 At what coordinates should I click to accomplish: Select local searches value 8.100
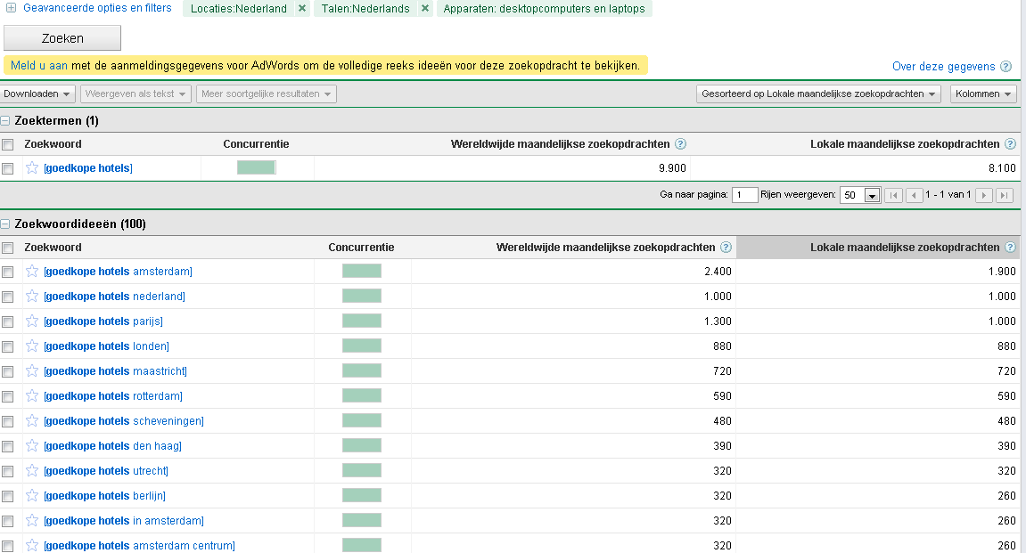(1002, 168)
